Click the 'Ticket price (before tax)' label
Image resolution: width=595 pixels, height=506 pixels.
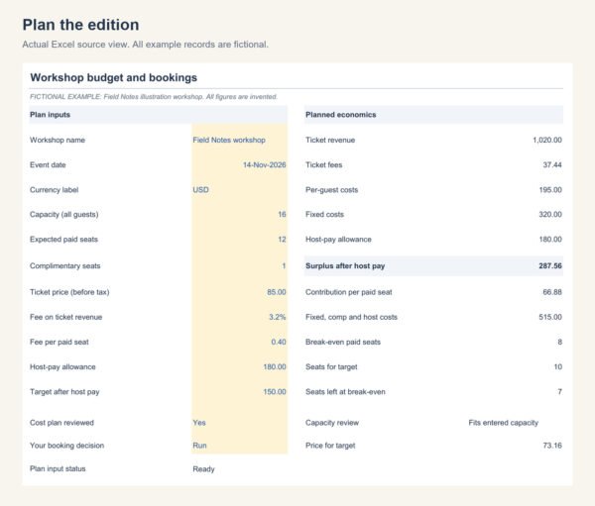click(69, 292)
